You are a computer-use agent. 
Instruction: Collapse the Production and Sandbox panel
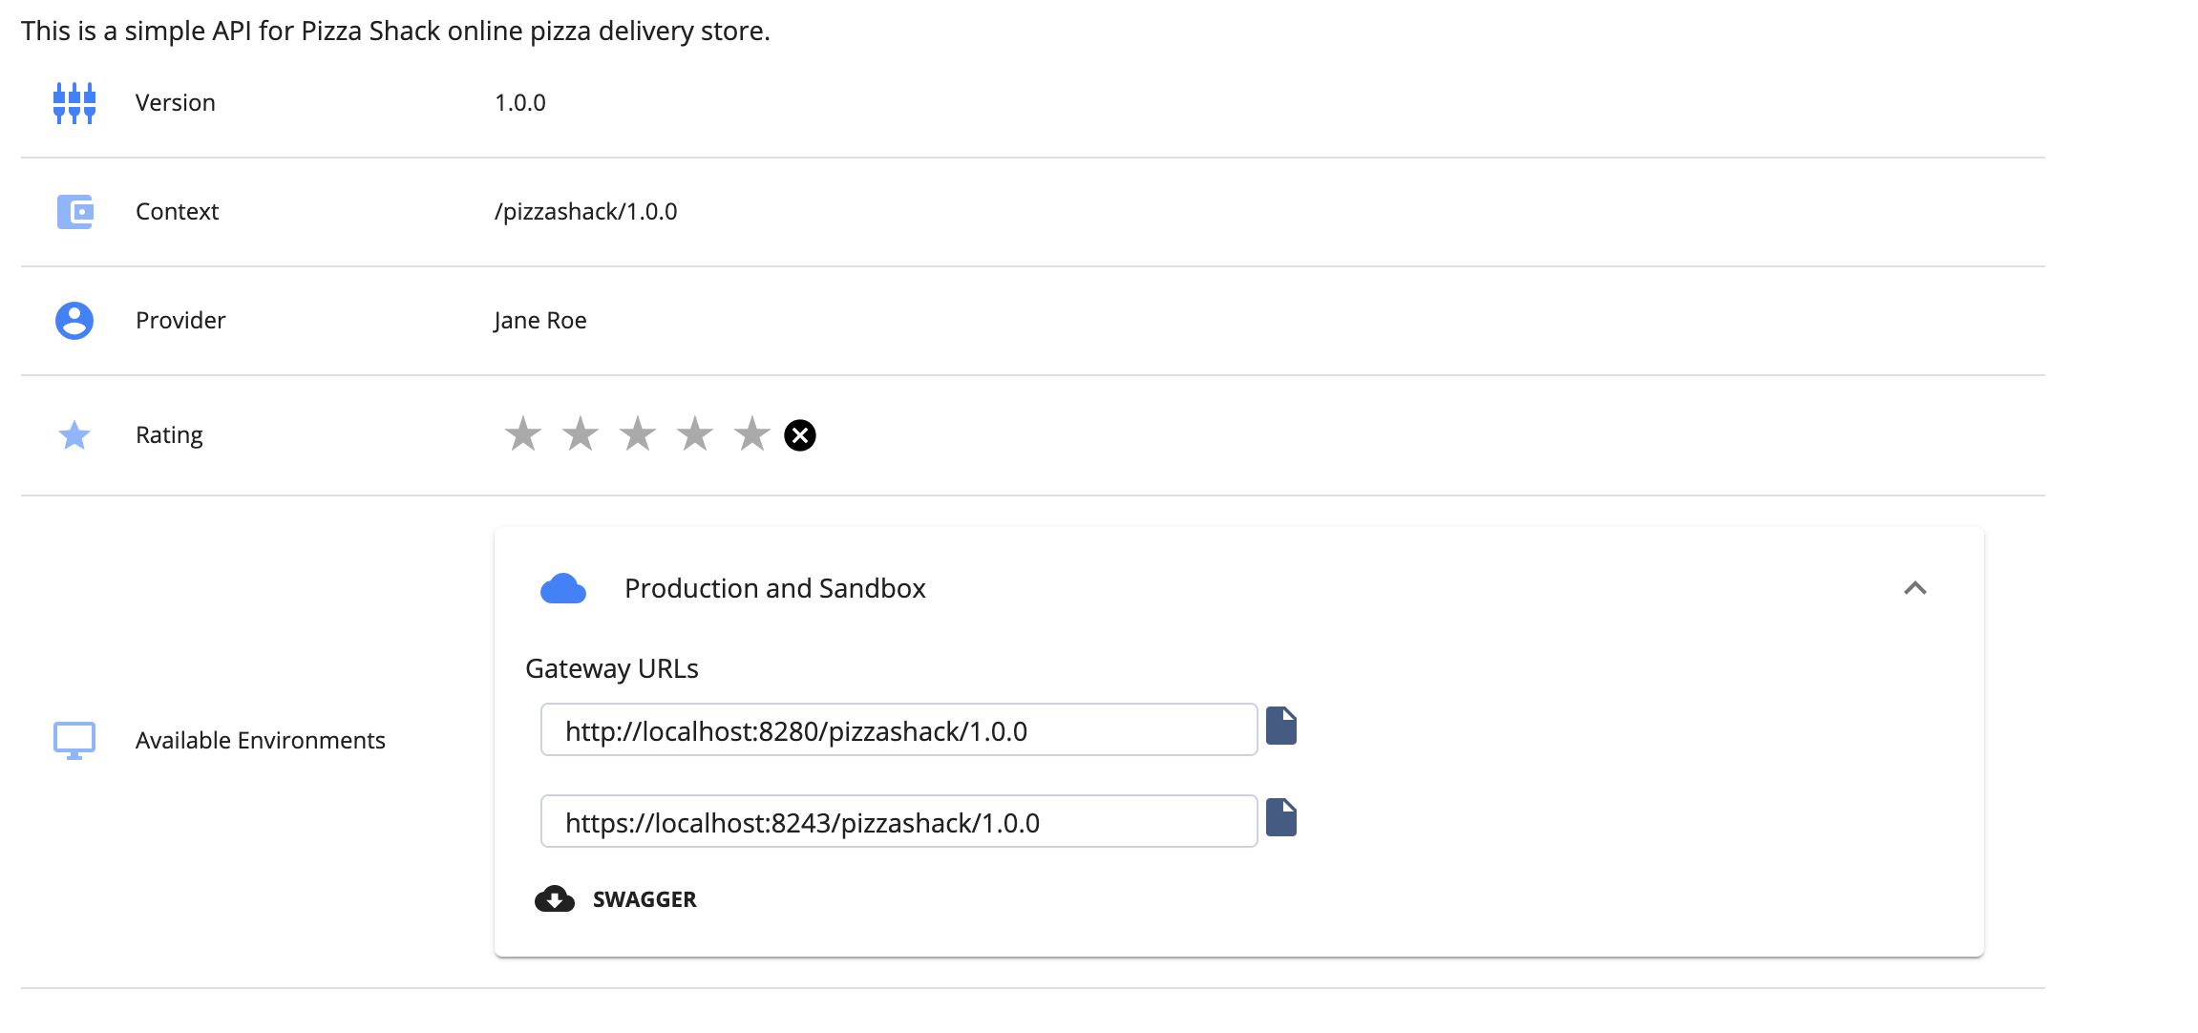coord(1915,588)
